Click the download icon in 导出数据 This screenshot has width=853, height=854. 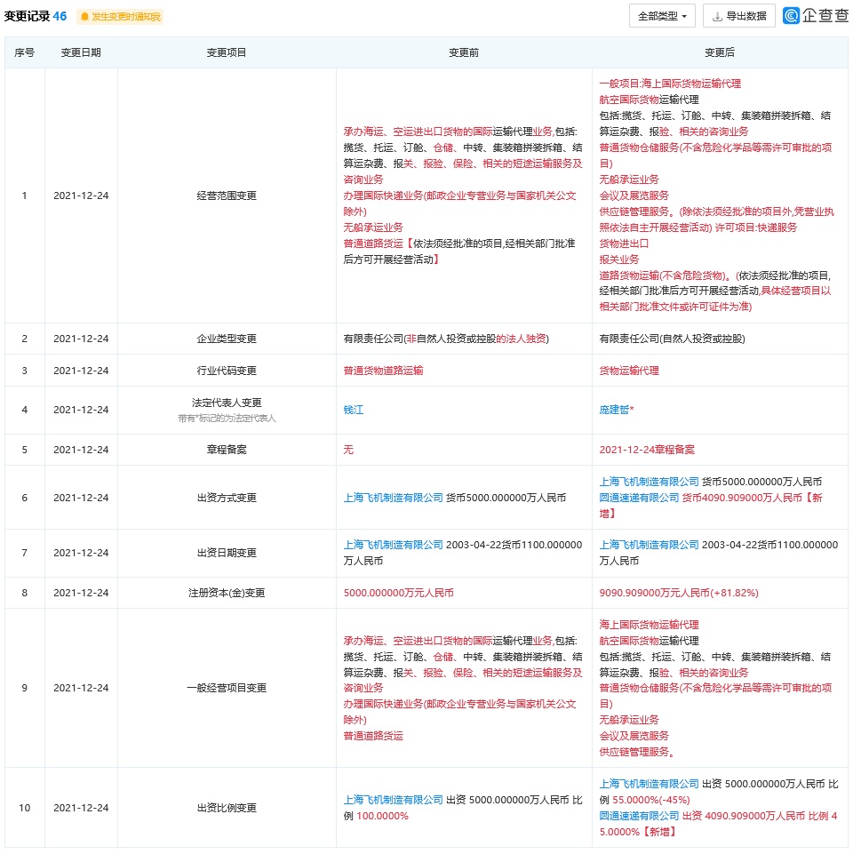717,16
